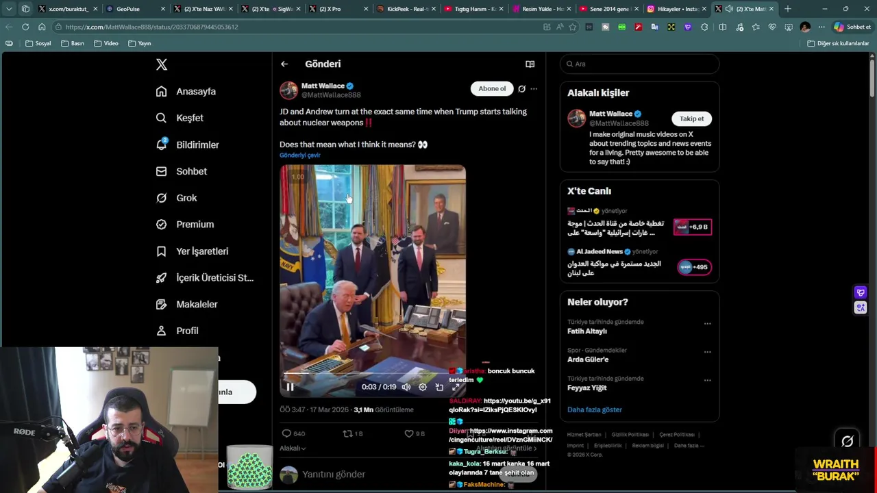The image size is (877, 493).
Task: Switch to the X Pro tab
Action: (339, 9)
